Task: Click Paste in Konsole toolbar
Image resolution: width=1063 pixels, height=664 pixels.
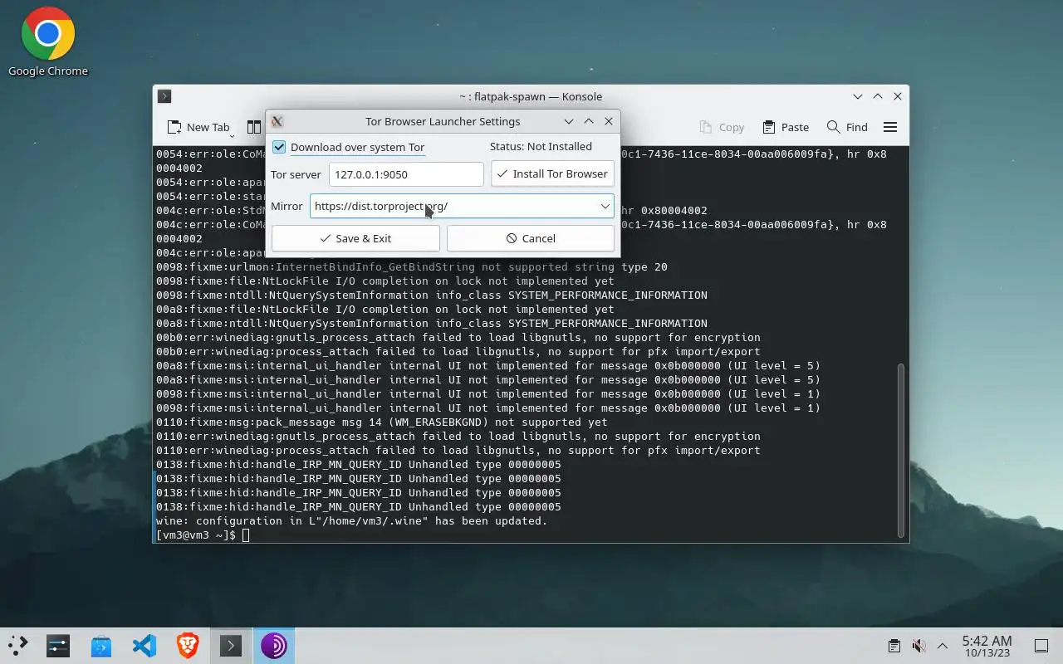Action: pyautogui.click(x=786, y=127)
